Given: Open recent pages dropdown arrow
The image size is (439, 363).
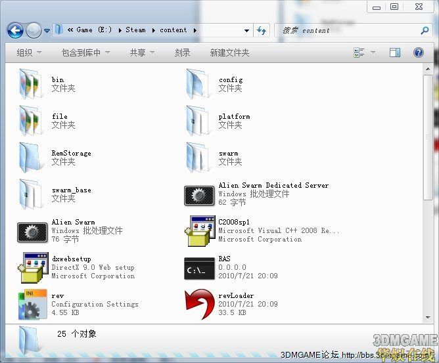Looking at the screenshot, I should [x=47, y=30].
